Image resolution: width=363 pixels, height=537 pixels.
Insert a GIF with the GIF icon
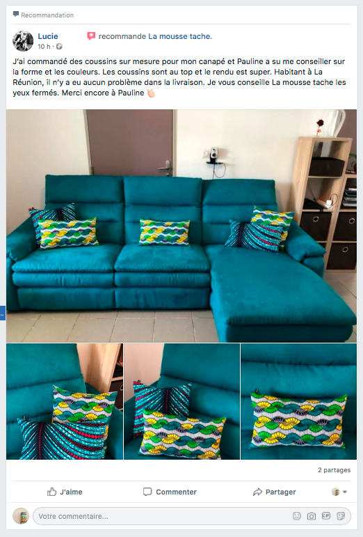click(326, 516)
